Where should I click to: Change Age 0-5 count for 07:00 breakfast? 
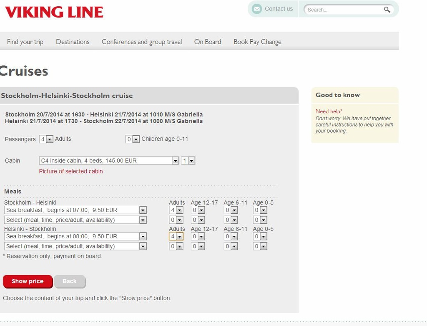coord(260,210)
